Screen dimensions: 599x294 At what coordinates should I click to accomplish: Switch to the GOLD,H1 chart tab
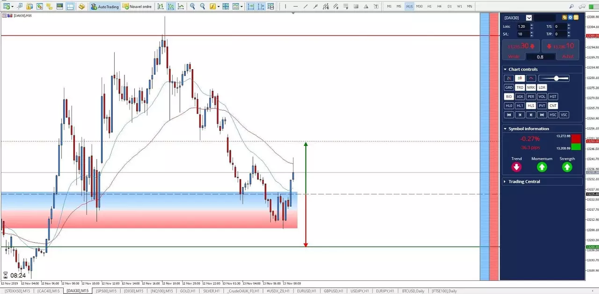pyautogui.click(x=187, y=291)
